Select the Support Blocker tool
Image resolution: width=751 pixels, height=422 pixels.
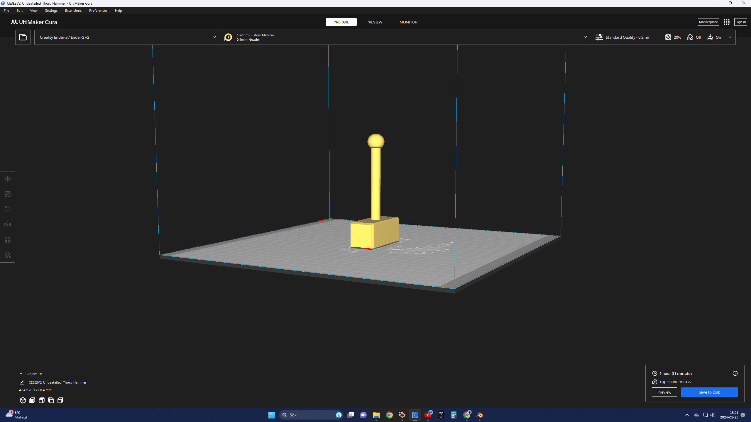point(8,255)
